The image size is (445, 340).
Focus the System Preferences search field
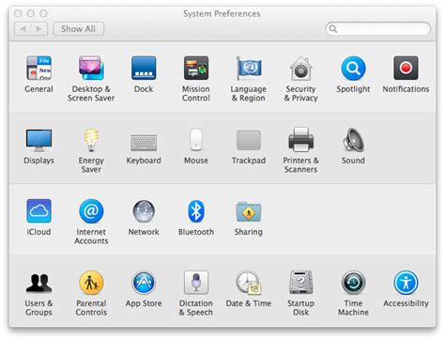(378, 29)
